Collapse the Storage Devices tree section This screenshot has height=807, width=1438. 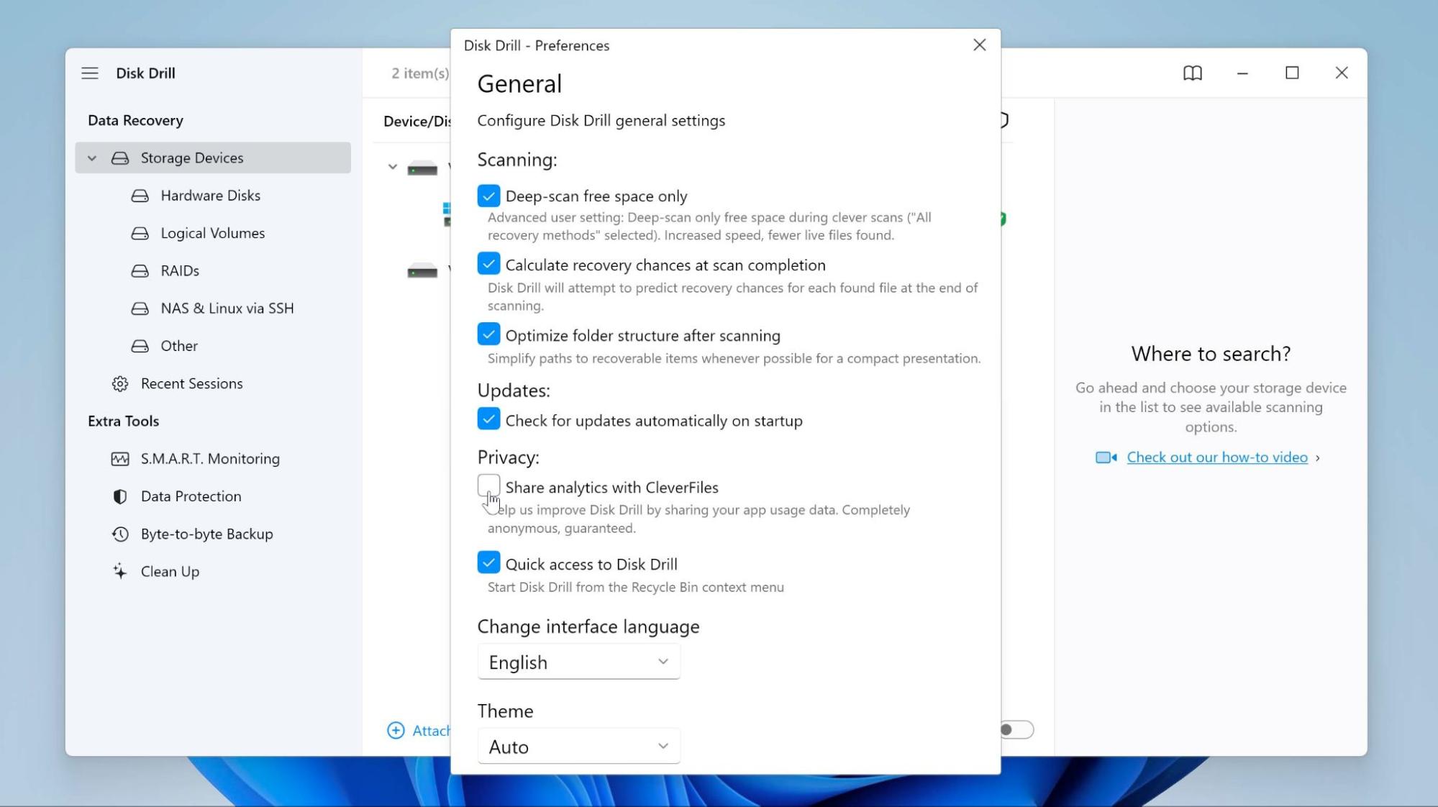[x=92, y=158]
